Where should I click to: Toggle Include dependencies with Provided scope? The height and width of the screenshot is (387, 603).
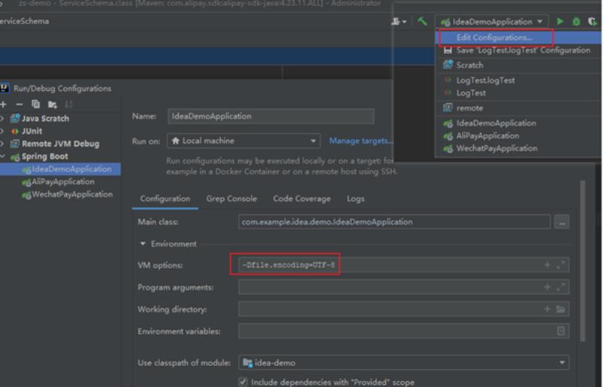click(x=243, y=382)
